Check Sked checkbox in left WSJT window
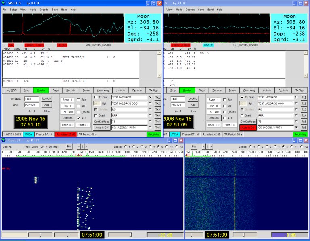Screen dimensions: 310x241 [x=96, y=115]
